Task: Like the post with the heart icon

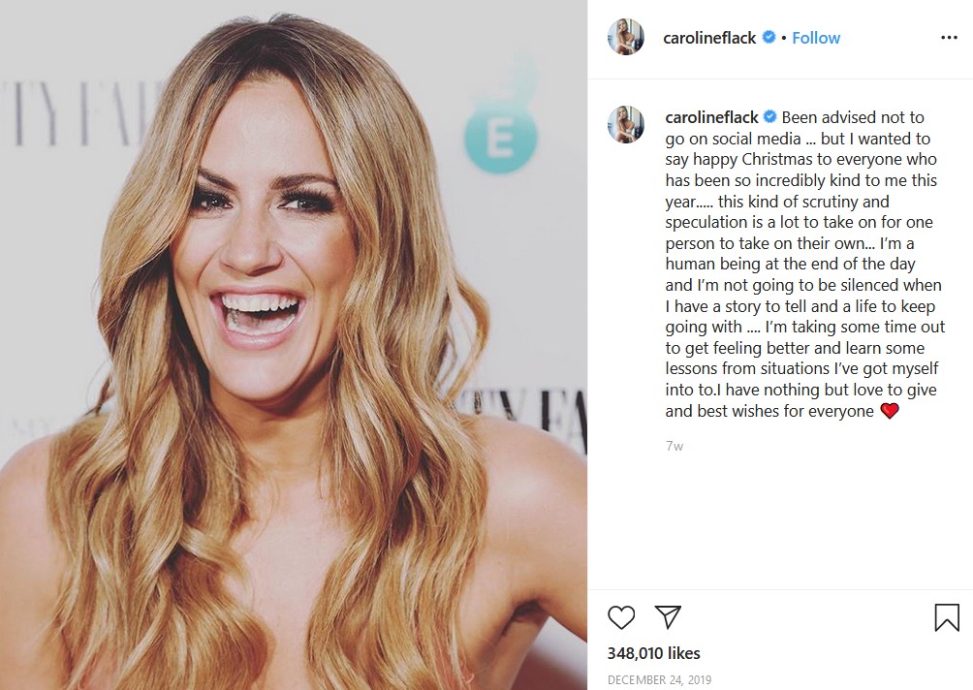Action: pos(621,617)
